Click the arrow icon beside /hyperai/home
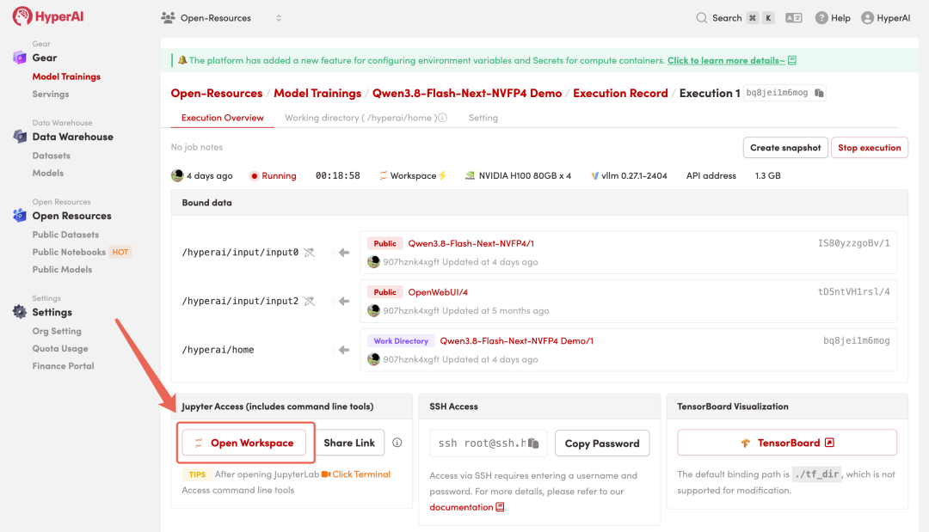Image resolution: width=929 pixels, height=532 pixels. coord(343,350)
